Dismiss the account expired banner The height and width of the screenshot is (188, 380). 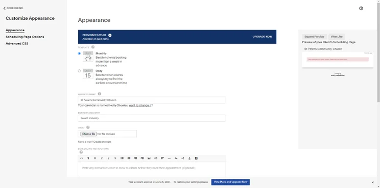[x=373, y=182]
